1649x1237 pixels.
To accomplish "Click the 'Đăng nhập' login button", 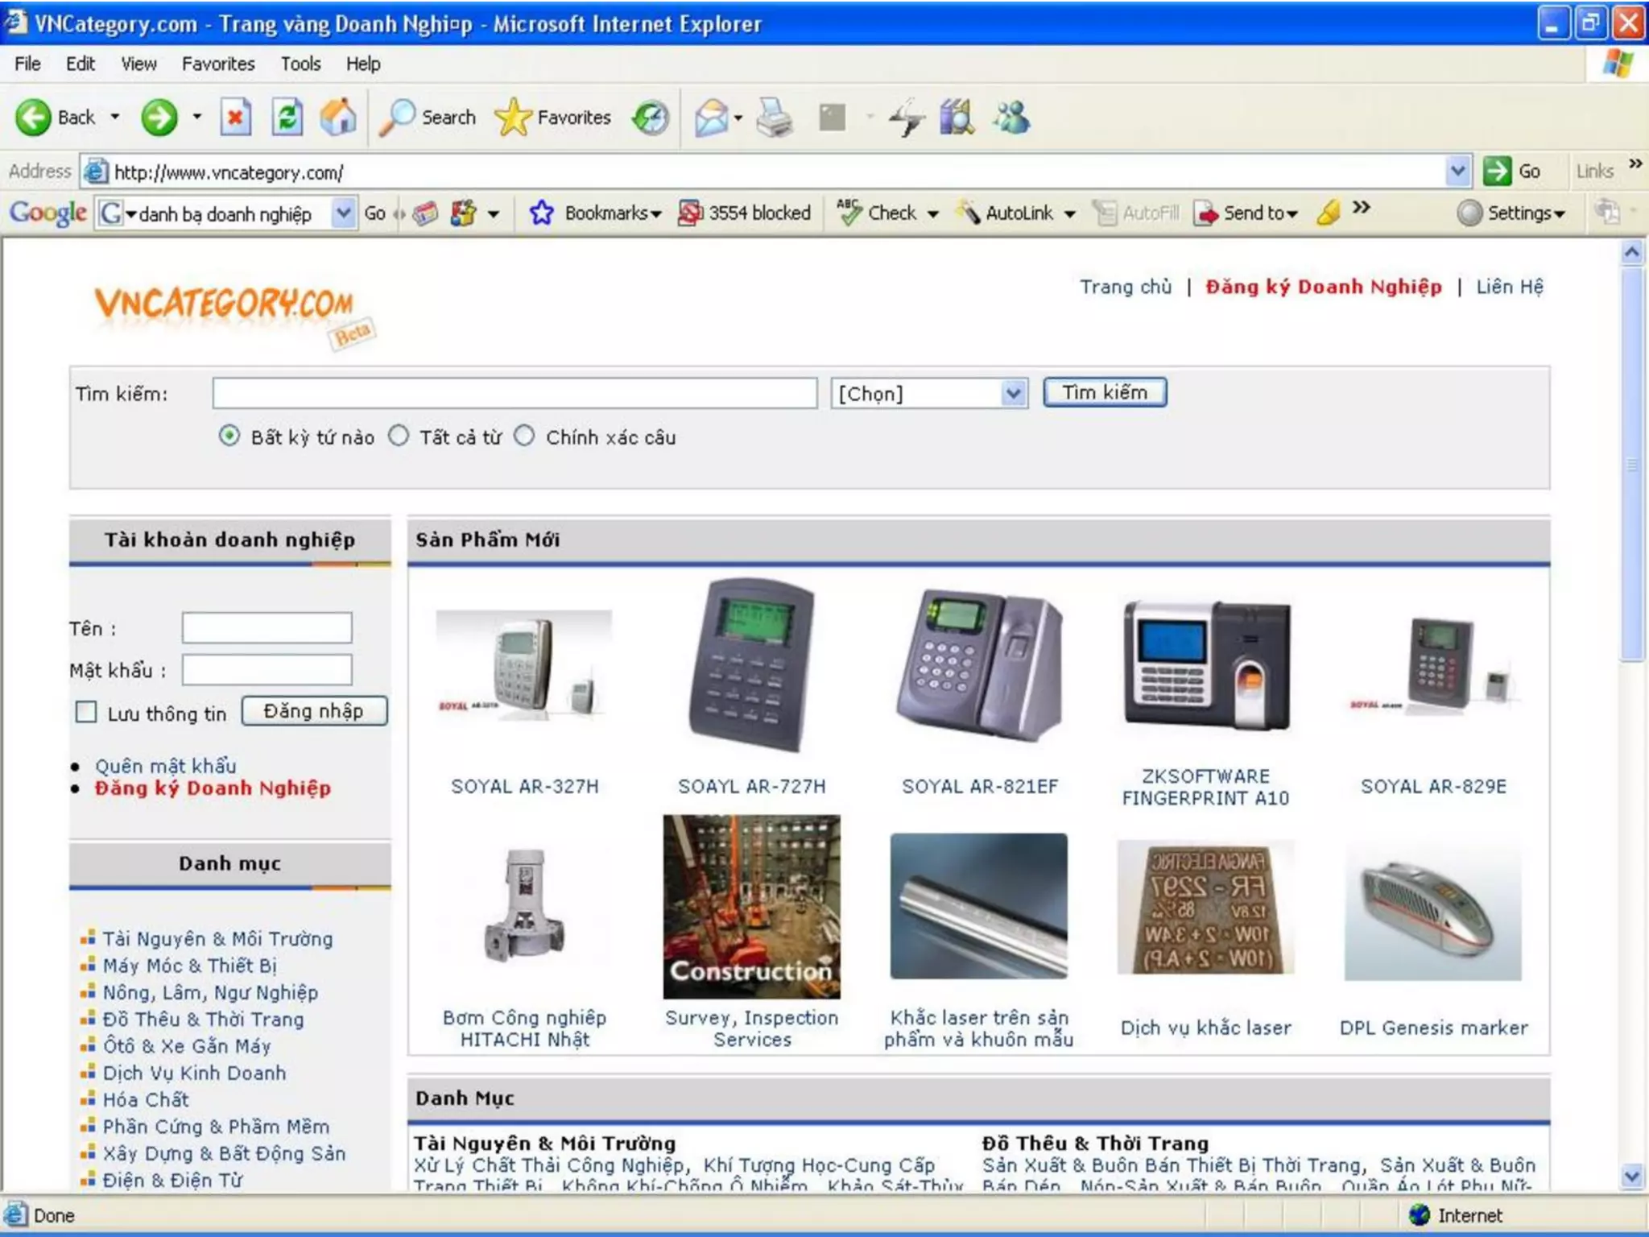I will (314, 711).
